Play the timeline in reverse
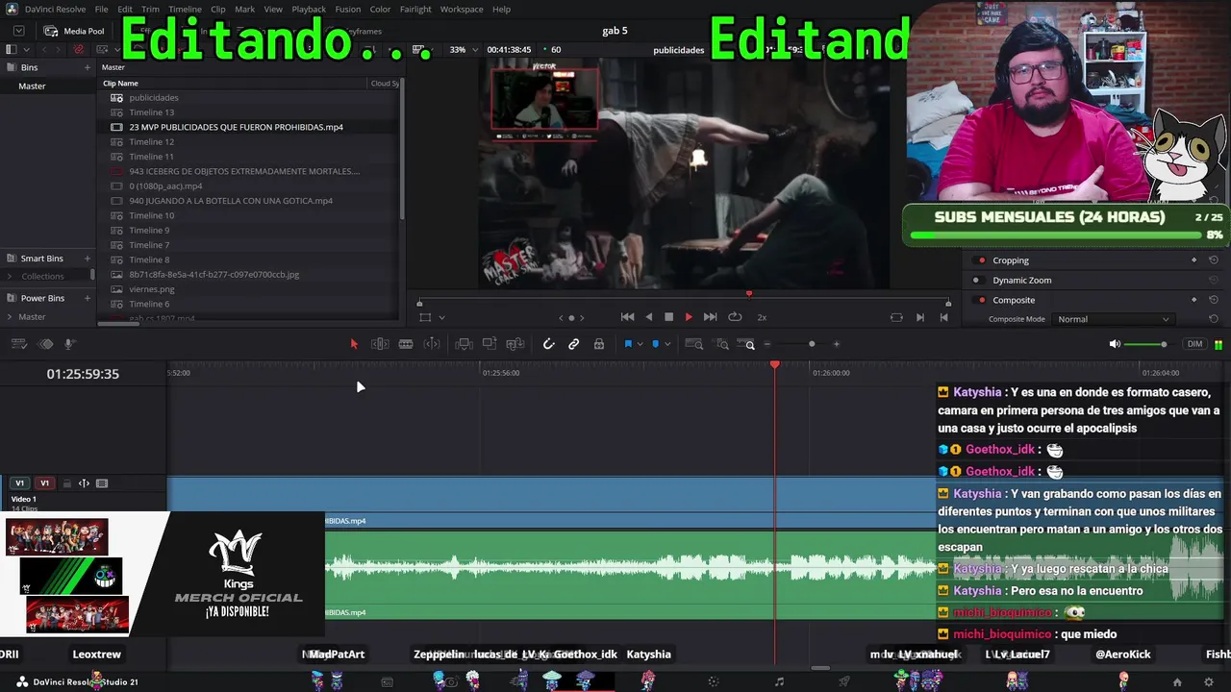The image size is (1231, 692). pos(648,317)
